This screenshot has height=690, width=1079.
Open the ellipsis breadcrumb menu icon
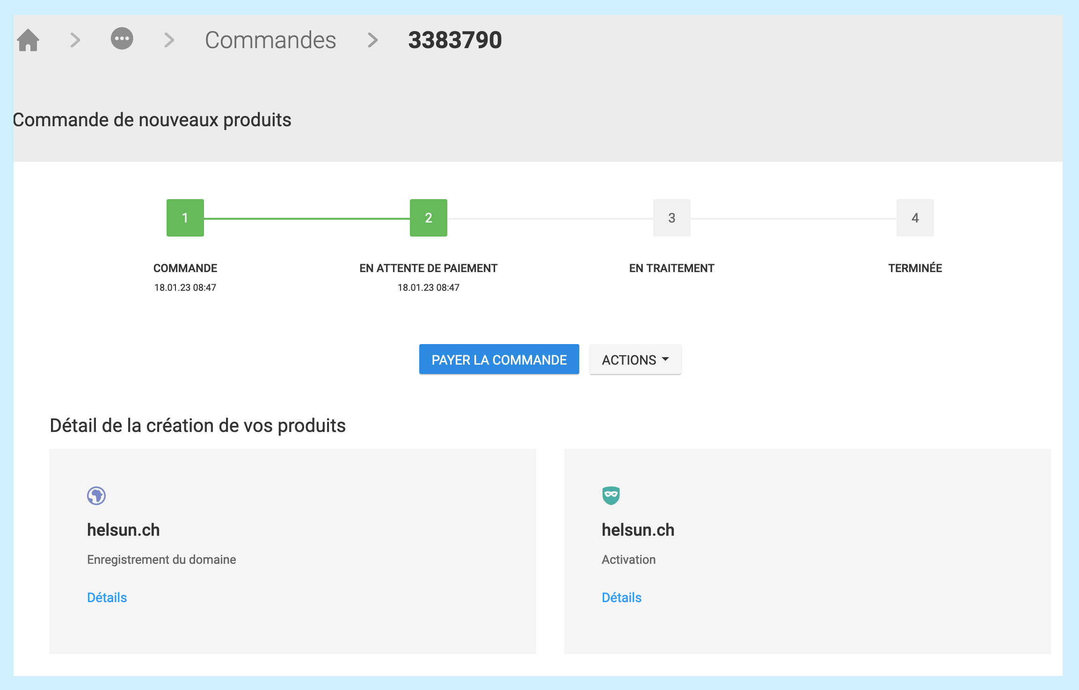(x=122, y=39)
